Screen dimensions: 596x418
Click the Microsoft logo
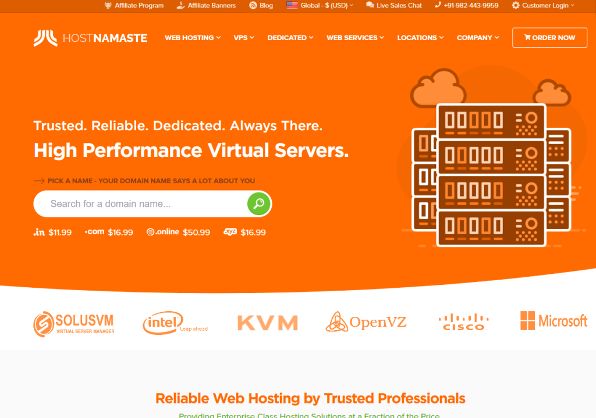[554, 321]
